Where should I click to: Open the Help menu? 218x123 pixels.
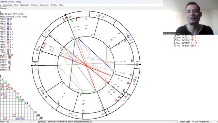click(61, 5)
